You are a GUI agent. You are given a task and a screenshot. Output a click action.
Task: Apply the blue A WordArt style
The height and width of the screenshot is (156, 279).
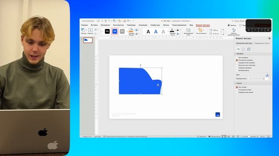point(156,32)
